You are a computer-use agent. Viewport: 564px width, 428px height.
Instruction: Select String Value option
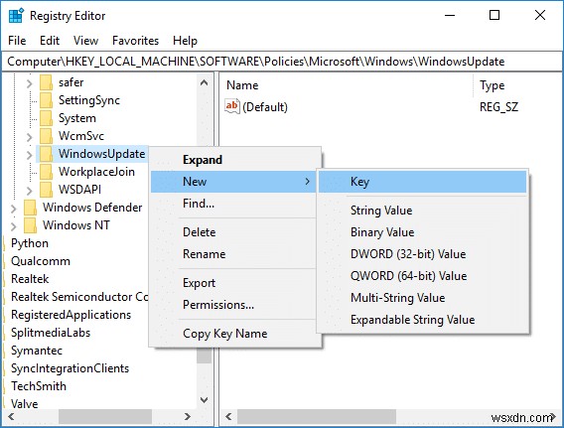click(422, 211)
